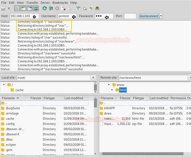Toggle the local directory tree display
Viewport: 191px width, 157px height.
23,8
